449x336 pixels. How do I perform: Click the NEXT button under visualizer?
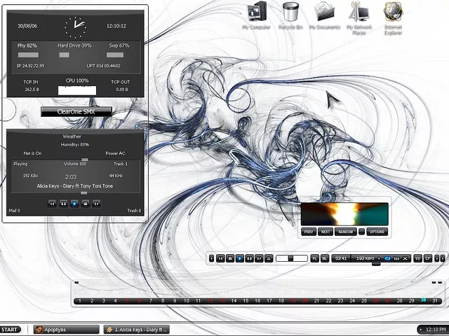click(x=326, y=232)
